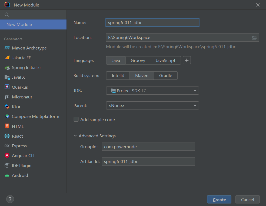Click the IDE Plugin plug icon
This screenshot has width=266, height=206.
point(7,165)
